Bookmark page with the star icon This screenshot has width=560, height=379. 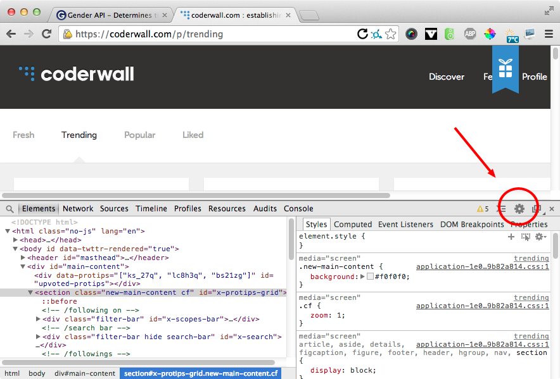coord(391,34)
